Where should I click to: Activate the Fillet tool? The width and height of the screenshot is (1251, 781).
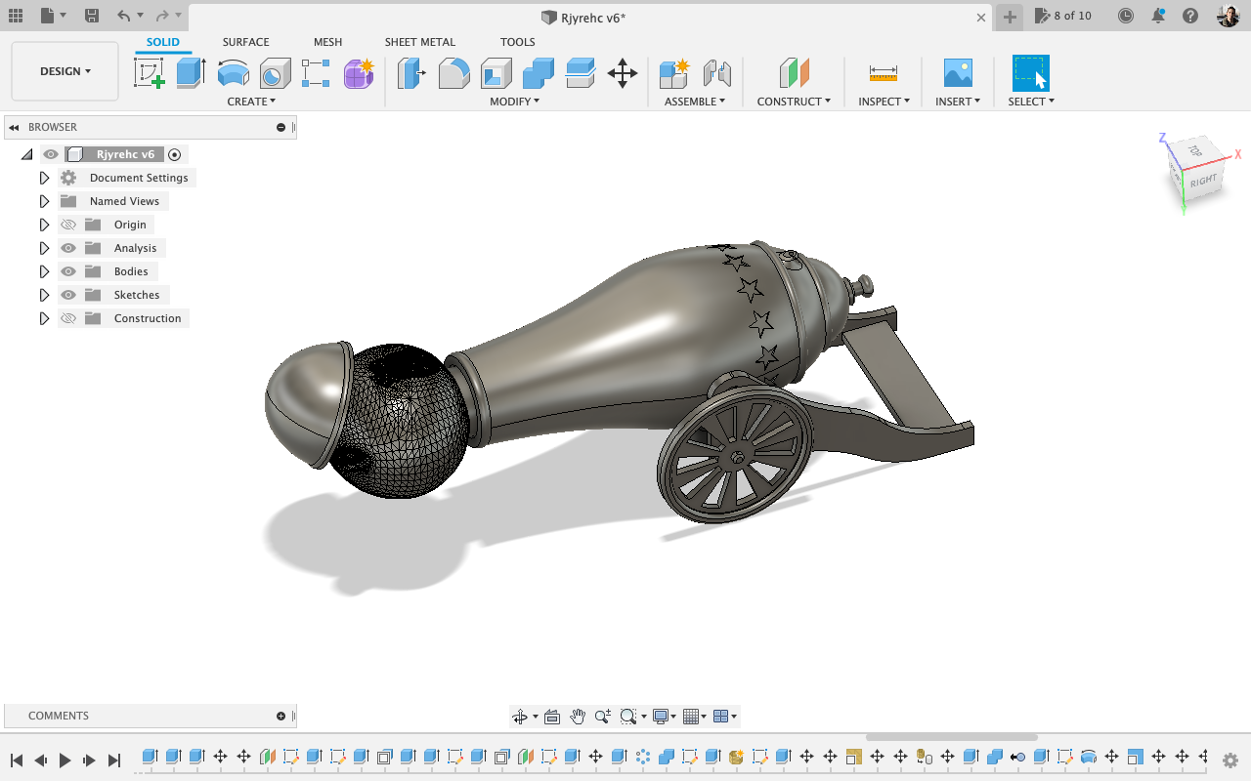click(453, 73)
